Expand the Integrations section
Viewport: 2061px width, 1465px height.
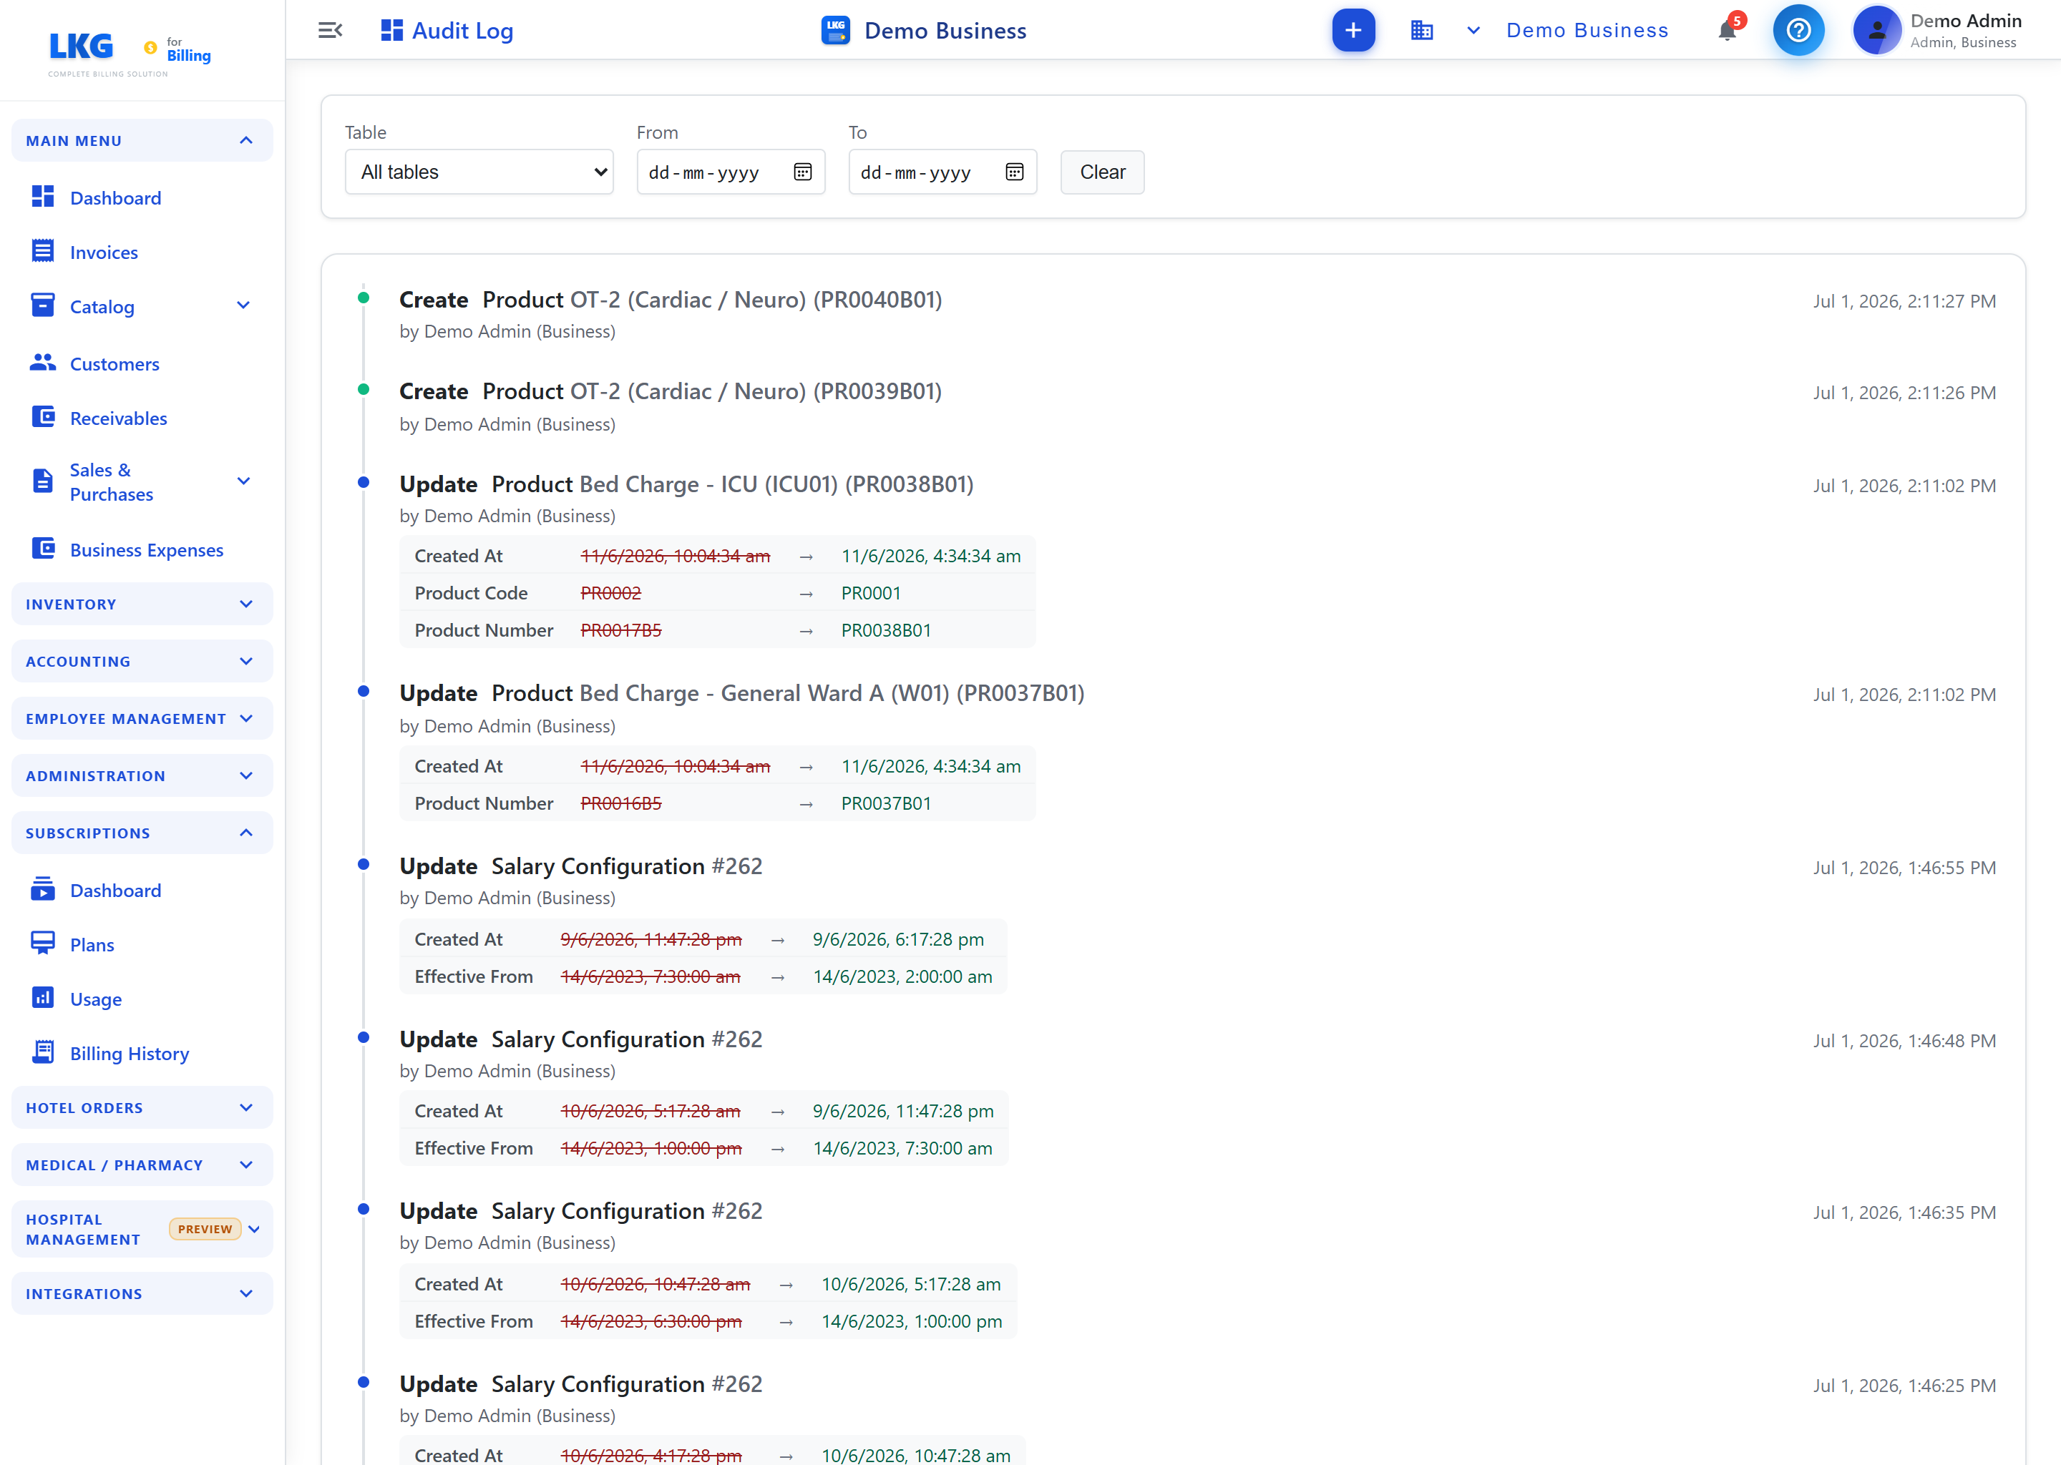tap(142, 1293)
